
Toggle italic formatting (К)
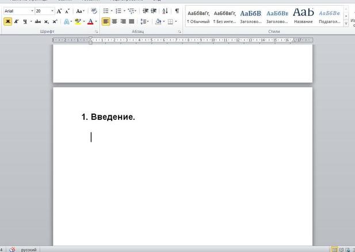point(16,21)
